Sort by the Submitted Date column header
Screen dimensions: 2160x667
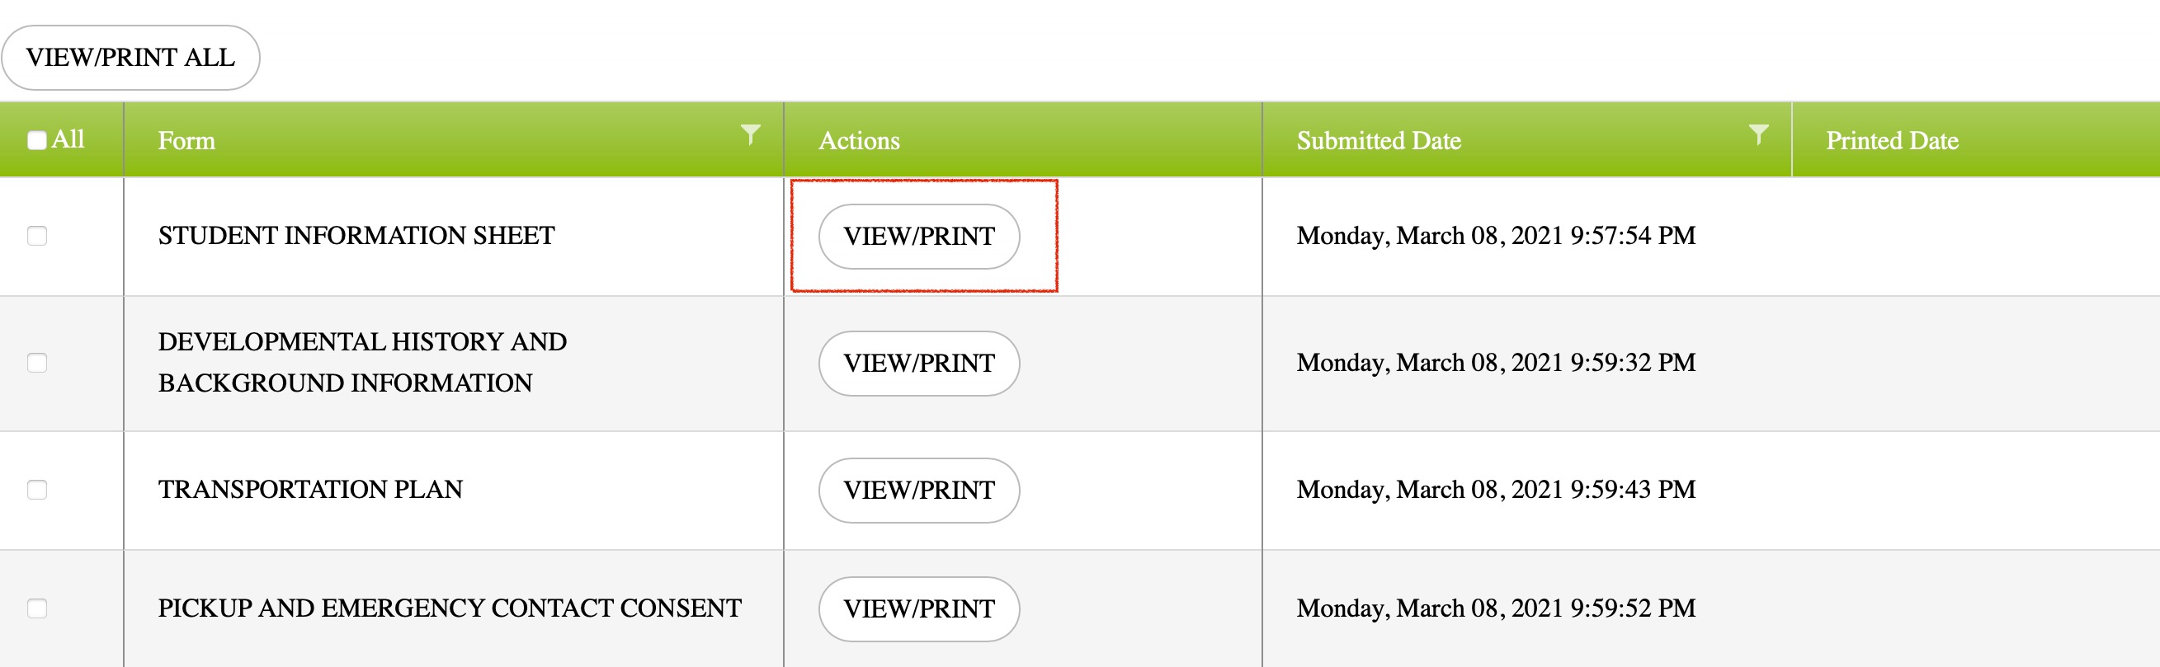[x=1379, y=140]
